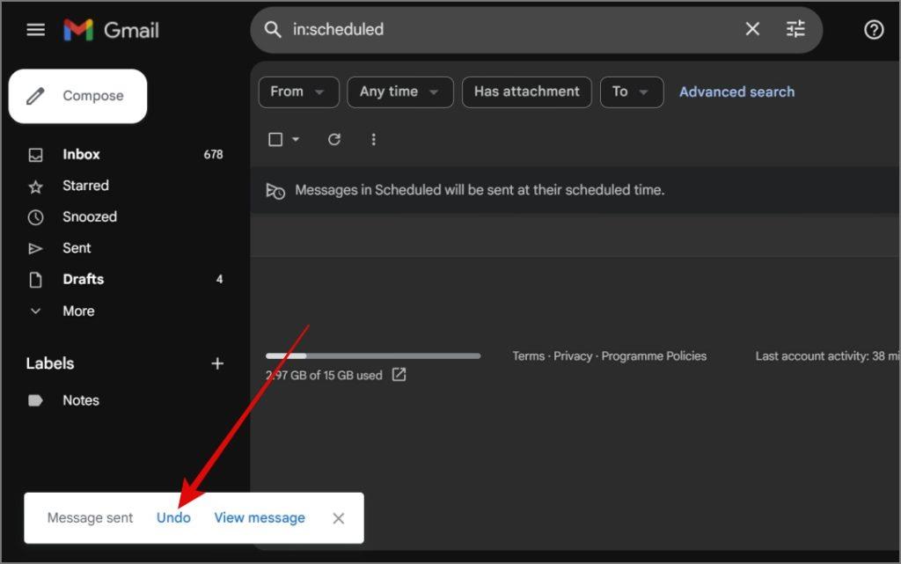Open the main menu hamburger icon
This screenshot has width=901, height=564.
coord(35,29)
